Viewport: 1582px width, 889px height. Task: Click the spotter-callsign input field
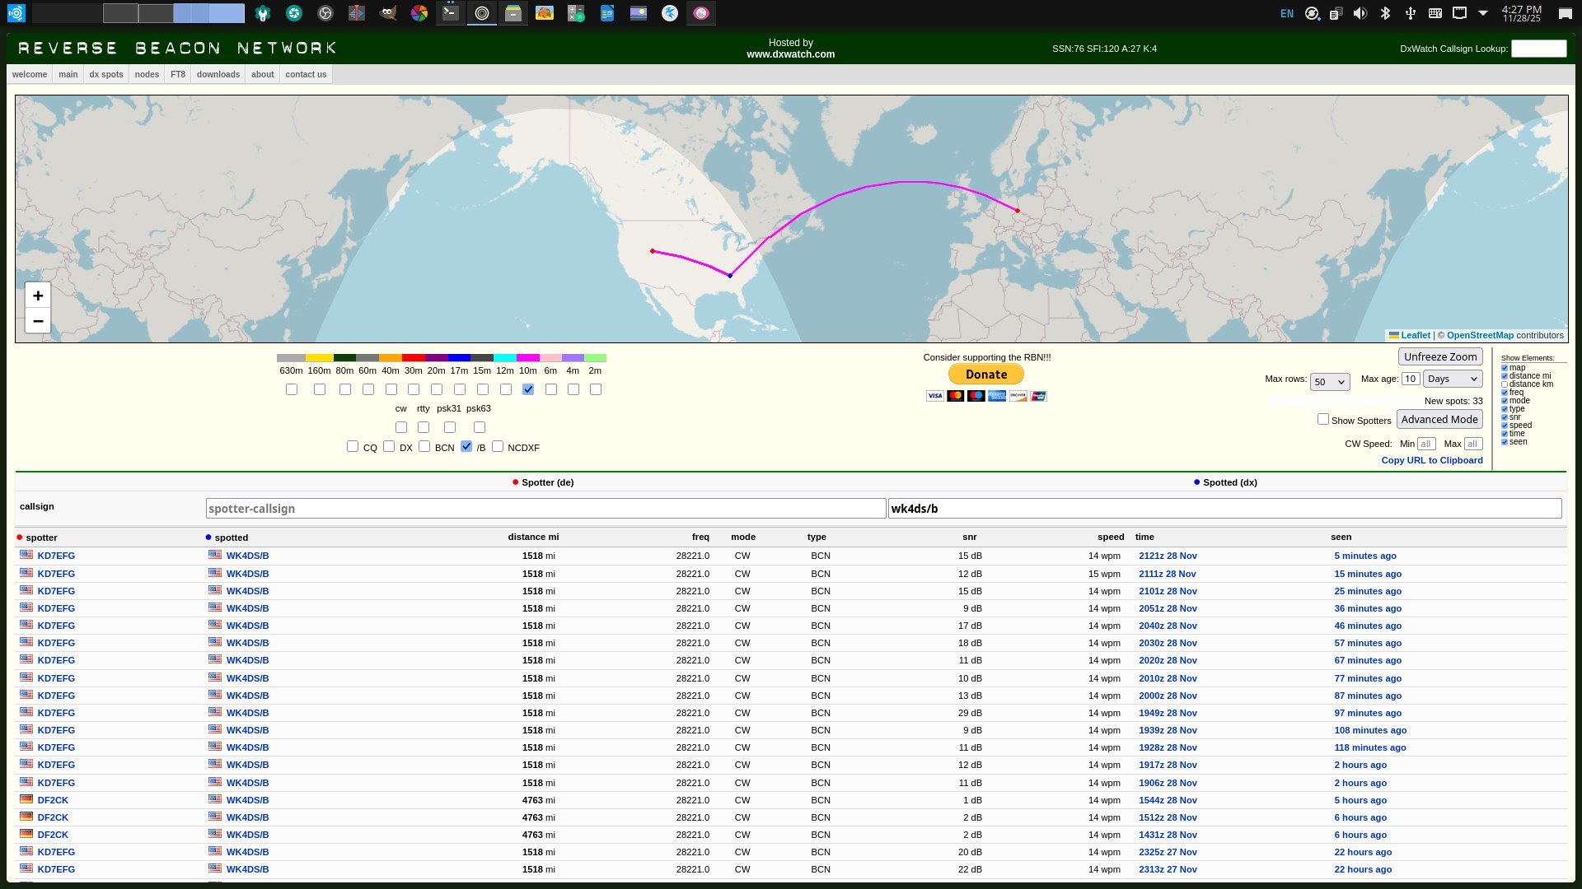545,509
